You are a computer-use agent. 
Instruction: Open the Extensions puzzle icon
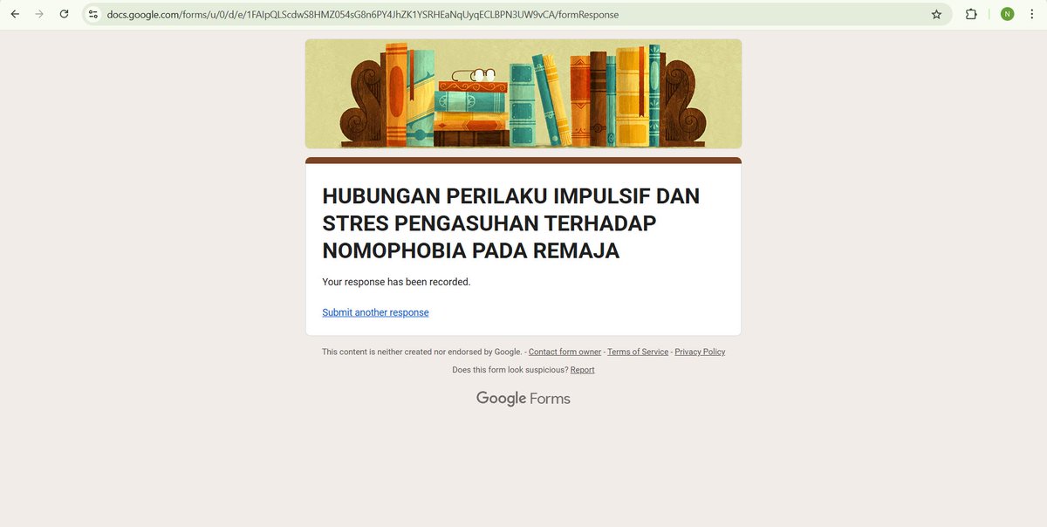pos(971,14)
